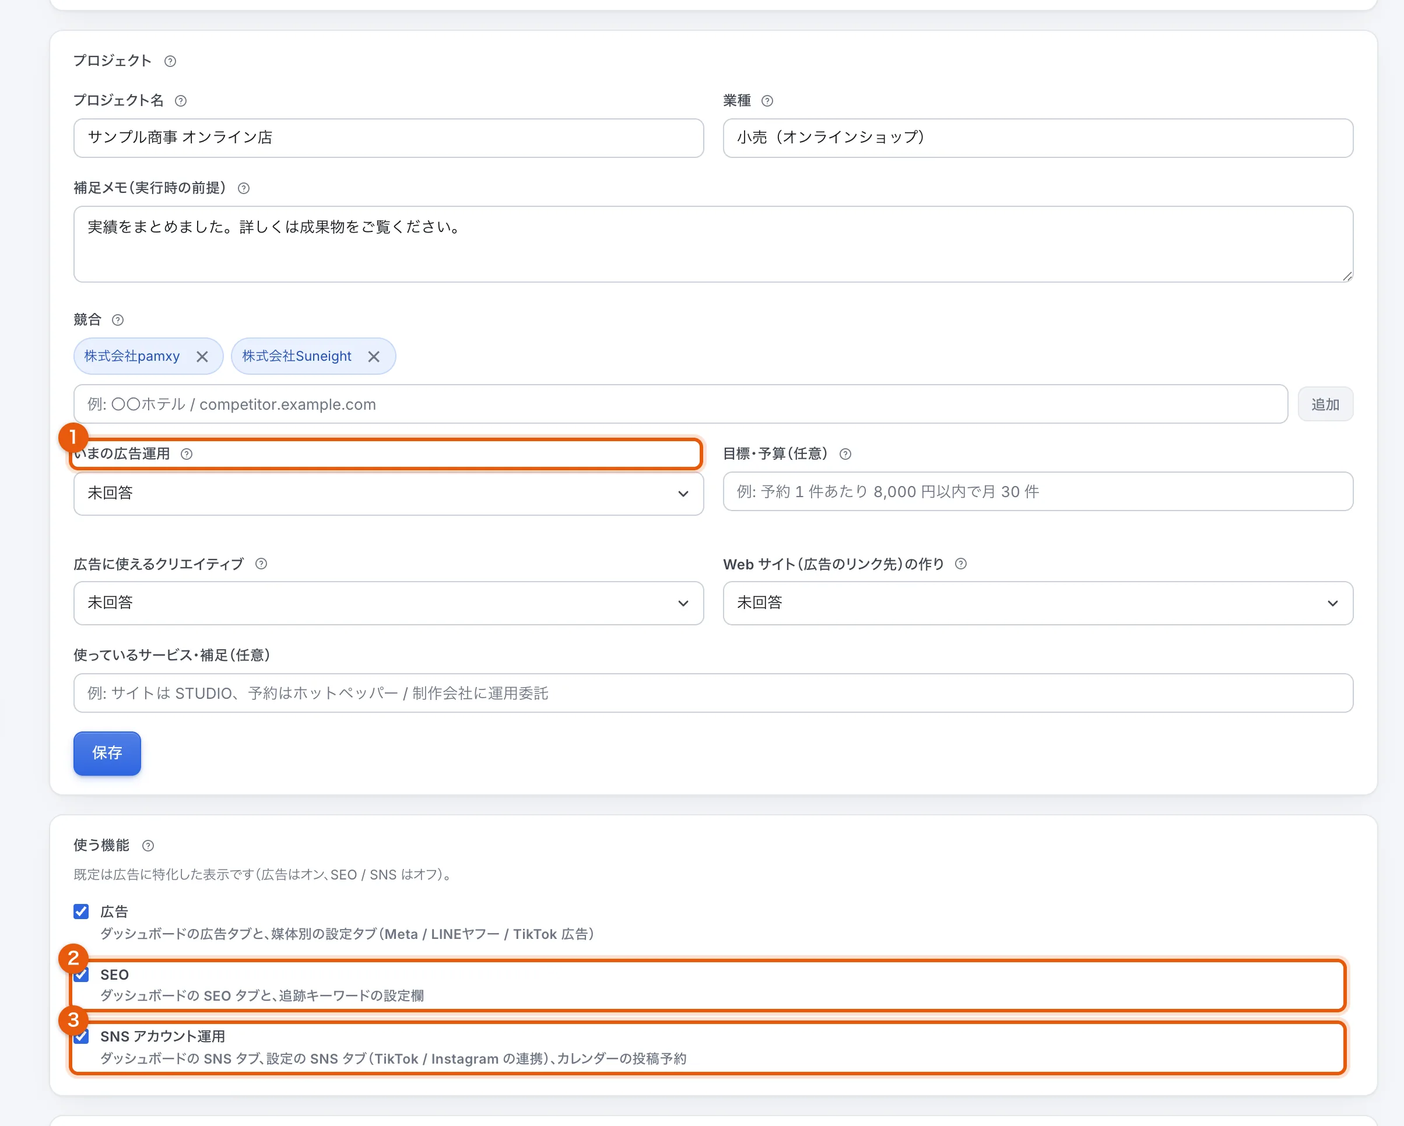The image size is (1404, 1126).
Task: Click help icon beside 業種 label
Action: (x=767, y=101)
